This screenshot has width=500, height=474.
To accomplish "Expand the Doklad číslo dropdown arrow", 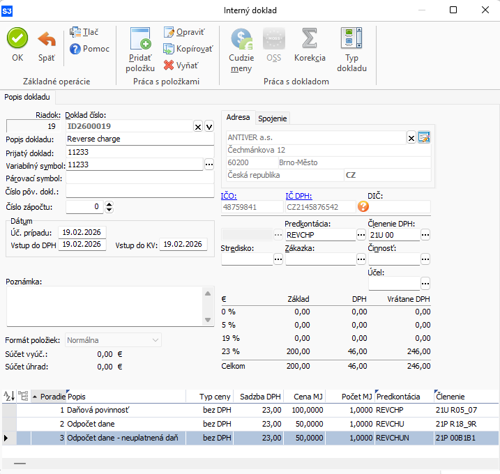I will pos(209,126).
